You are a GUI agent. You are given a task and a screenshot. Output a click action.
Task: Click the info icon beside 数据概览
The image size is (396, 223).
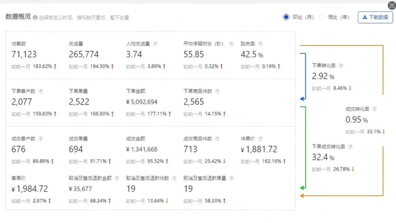(35, 17)
